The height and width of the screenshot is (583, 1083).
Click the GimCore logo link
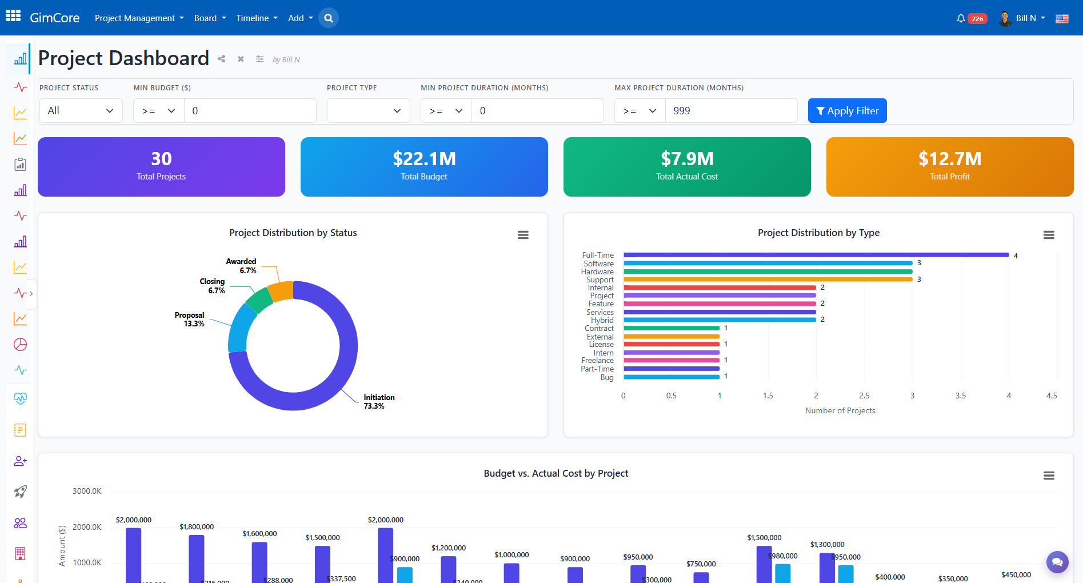tap(55, 18)
